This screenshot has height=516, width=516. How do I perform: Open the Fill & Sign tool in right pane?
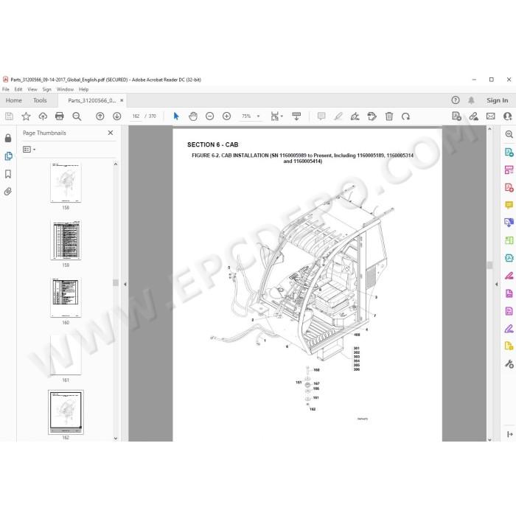[x=509, y=276]
